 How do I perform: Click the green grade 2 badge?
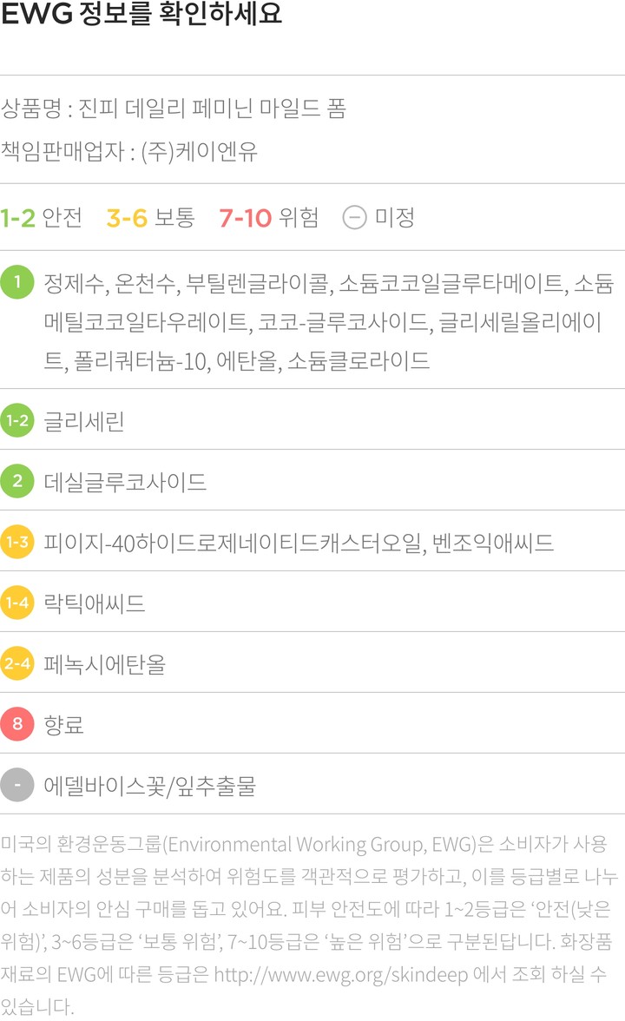point(17,482)
